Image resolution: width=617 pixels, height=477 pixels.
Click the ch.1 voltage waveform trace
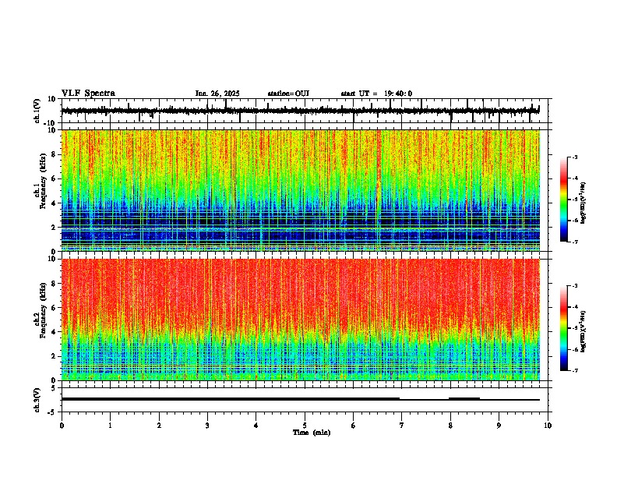pyautogui.click(x=301, y=111)
